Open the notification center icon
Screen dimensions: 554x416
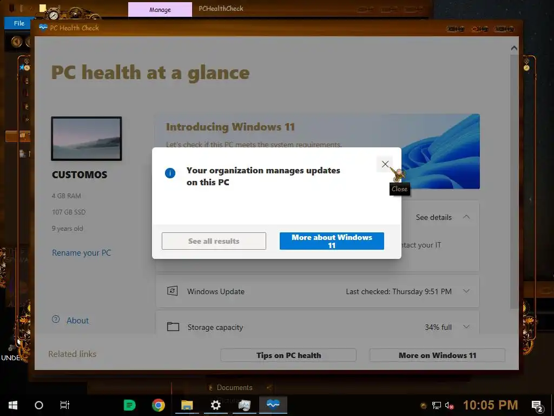tap(537, 406)
